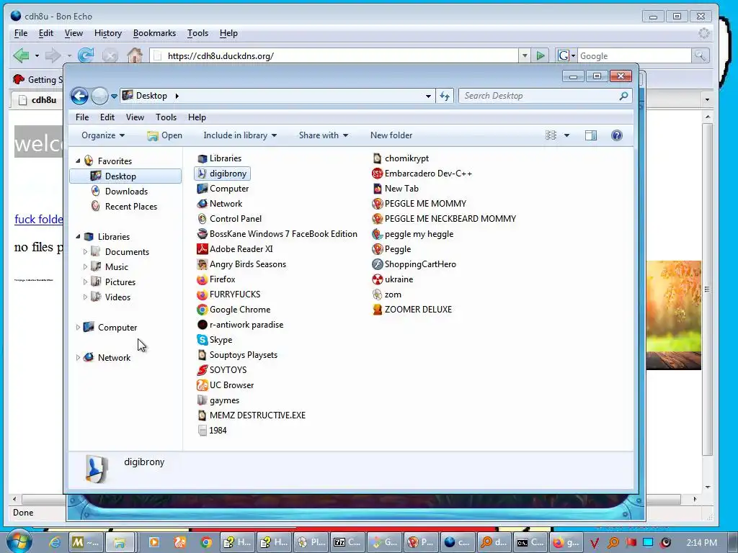The height and width of the screenshot is (553, 738).
Task: Open the Explorer Edit menu
Action: (x=107, y=117)
